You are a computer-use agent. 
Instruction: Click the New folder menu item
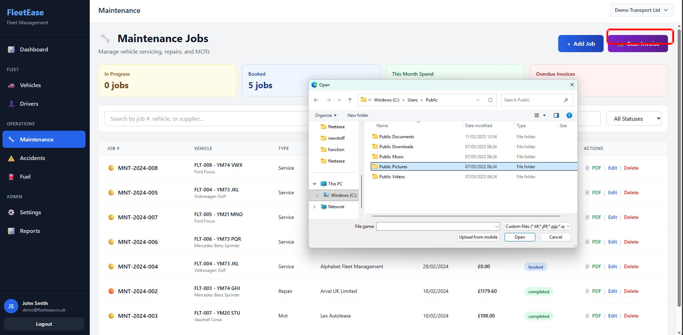click(358, 115)
